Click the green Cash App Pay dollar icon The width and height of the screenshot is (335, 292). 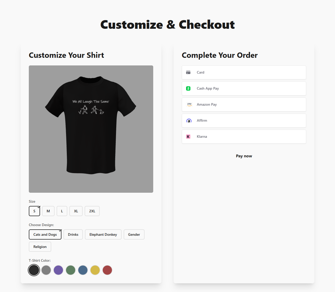coord(188,88)
